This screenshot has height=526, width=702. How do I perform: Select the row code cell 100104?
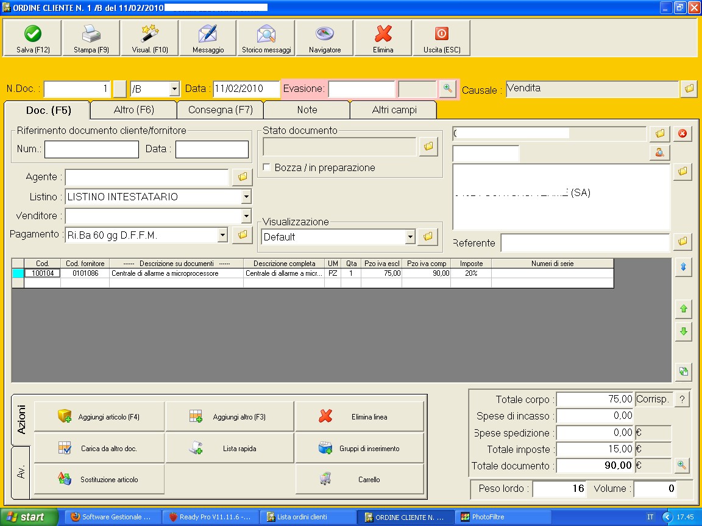point(43,273)
